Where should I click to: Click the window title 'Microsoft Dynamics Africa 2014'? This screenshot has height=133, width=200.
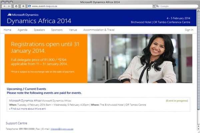100,2
